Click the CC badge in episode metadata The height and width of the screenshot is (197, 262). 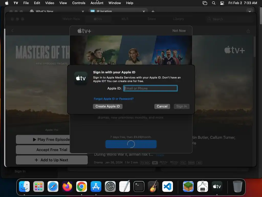(x=183, y=163)
